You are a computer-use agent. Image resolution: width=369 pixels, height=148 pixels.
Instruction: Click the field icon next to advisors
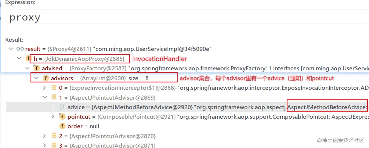click(46, 78)
